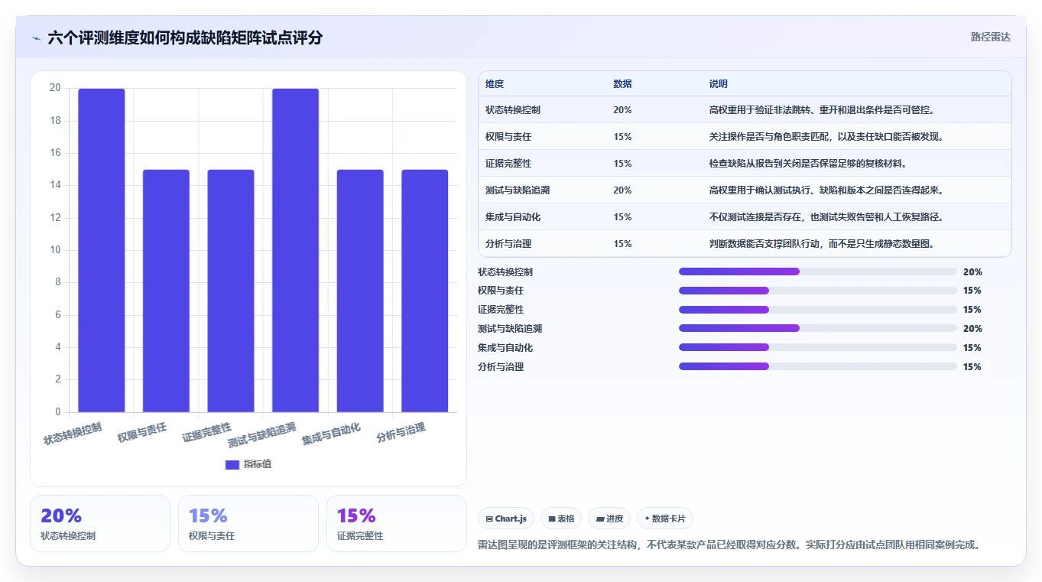Select the Chart.js chip
Image resolution: width=1042 pixels, height=582 pixels.
(506, 519)
